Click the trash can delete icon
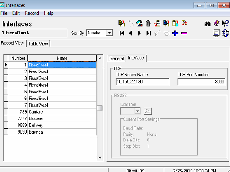230x172 pixels. [x=148, y=23]
